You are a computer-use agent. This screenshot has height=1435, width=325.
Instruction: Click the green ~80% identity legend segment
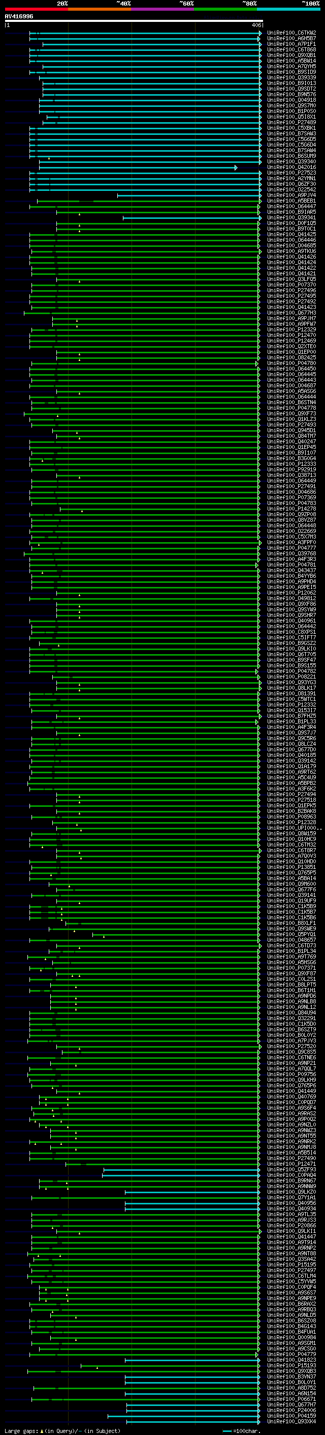(226, 9)
